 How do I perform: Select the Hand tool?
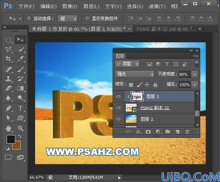tap(8, 128)
